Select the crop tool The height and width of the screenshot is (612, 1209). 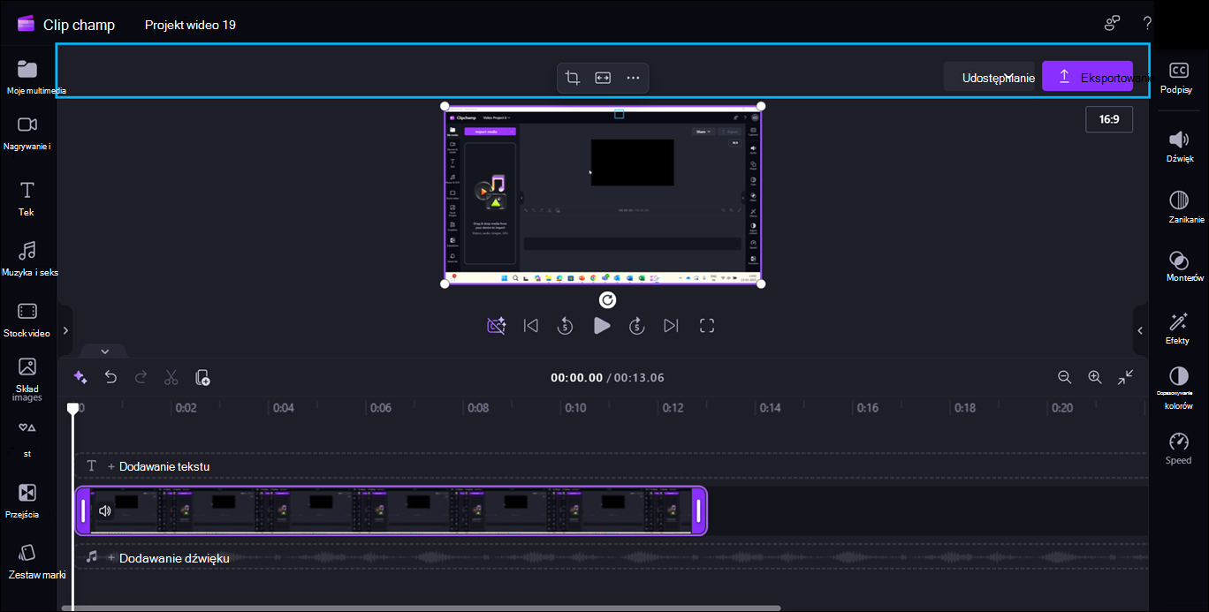point(573,78)
